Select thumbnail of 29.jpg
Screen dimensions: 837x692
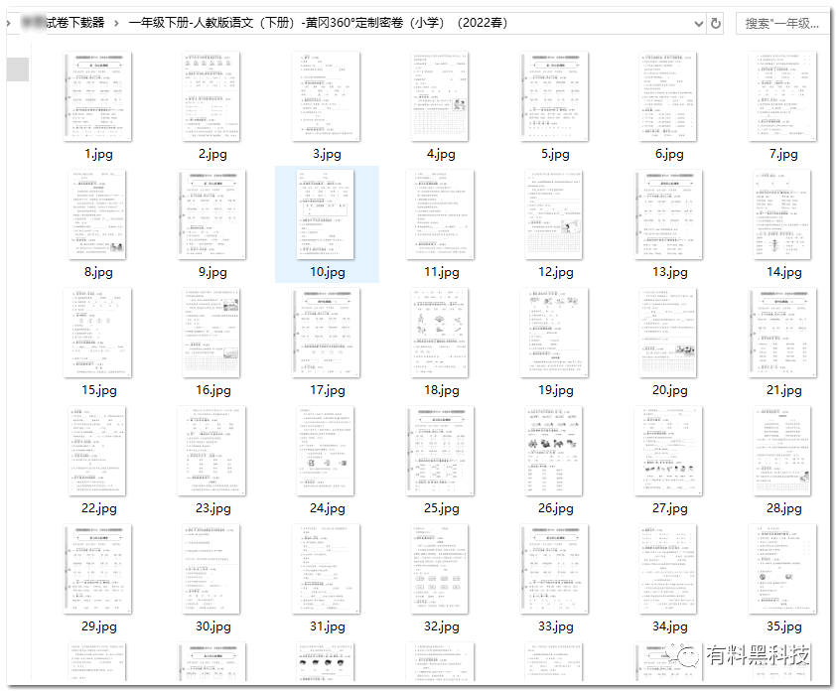98,569
